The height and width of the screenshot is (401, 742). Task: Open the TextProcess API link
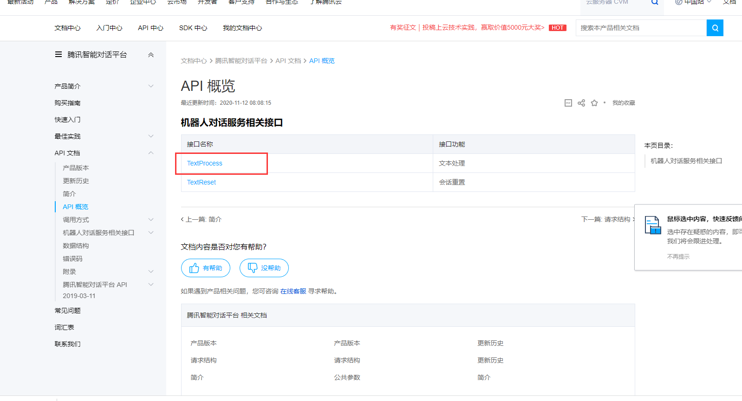205,163
